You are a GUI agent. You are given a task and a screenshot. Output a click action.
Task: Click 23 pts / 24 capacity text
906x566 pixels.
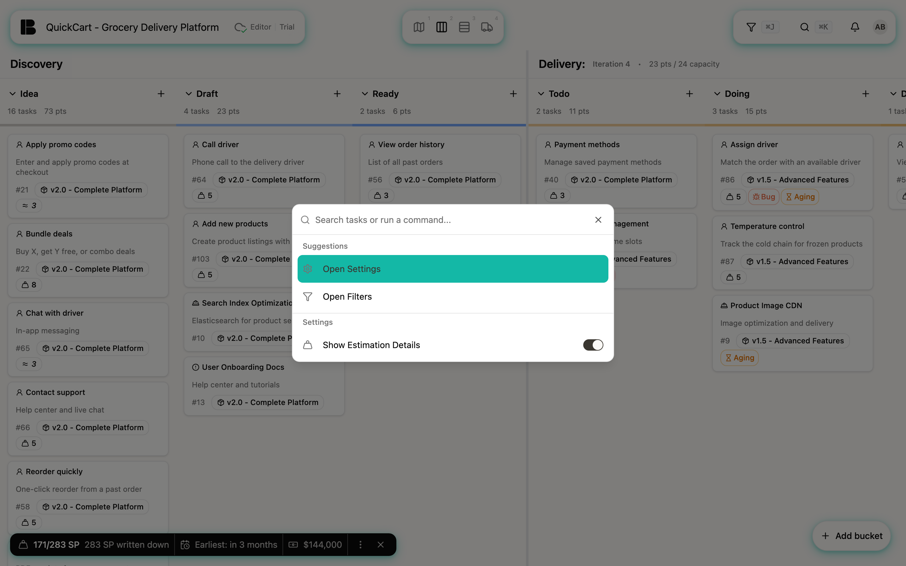(684, 64)
